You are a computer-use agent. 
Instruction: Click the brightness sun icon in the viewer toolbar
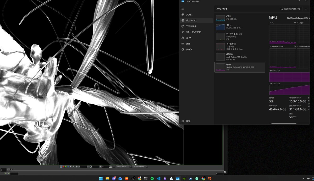[x=76, y=167]
